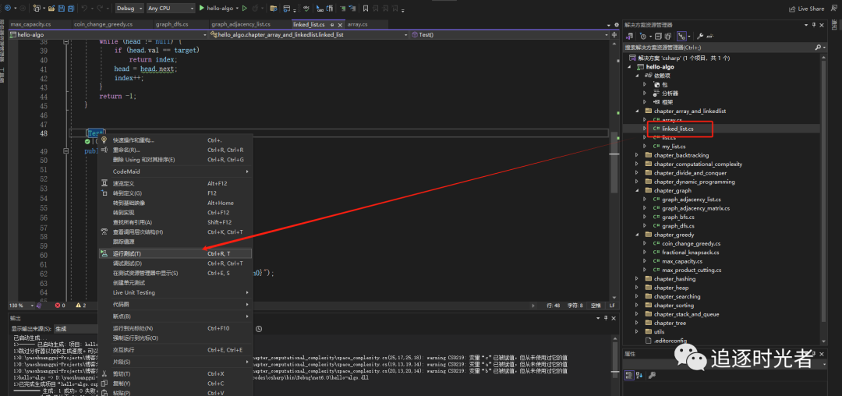Screen dimensions: 842x396
Task: Open coin_change_greedy.cs in Solution Explorer
Action: click(x=691, y=243)
